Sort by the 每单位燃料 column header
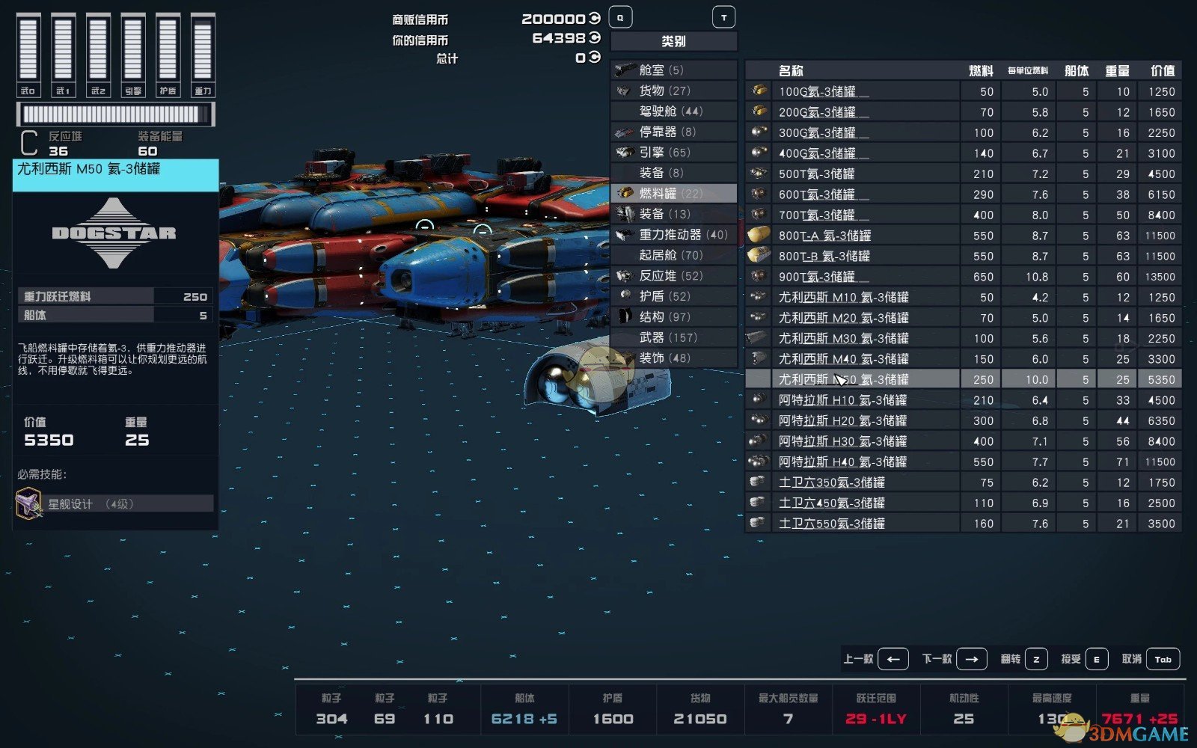The image size is (1197, 748). point(1028,71)
